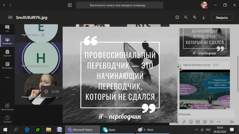Open the Календарь section

tap(7, 65)
